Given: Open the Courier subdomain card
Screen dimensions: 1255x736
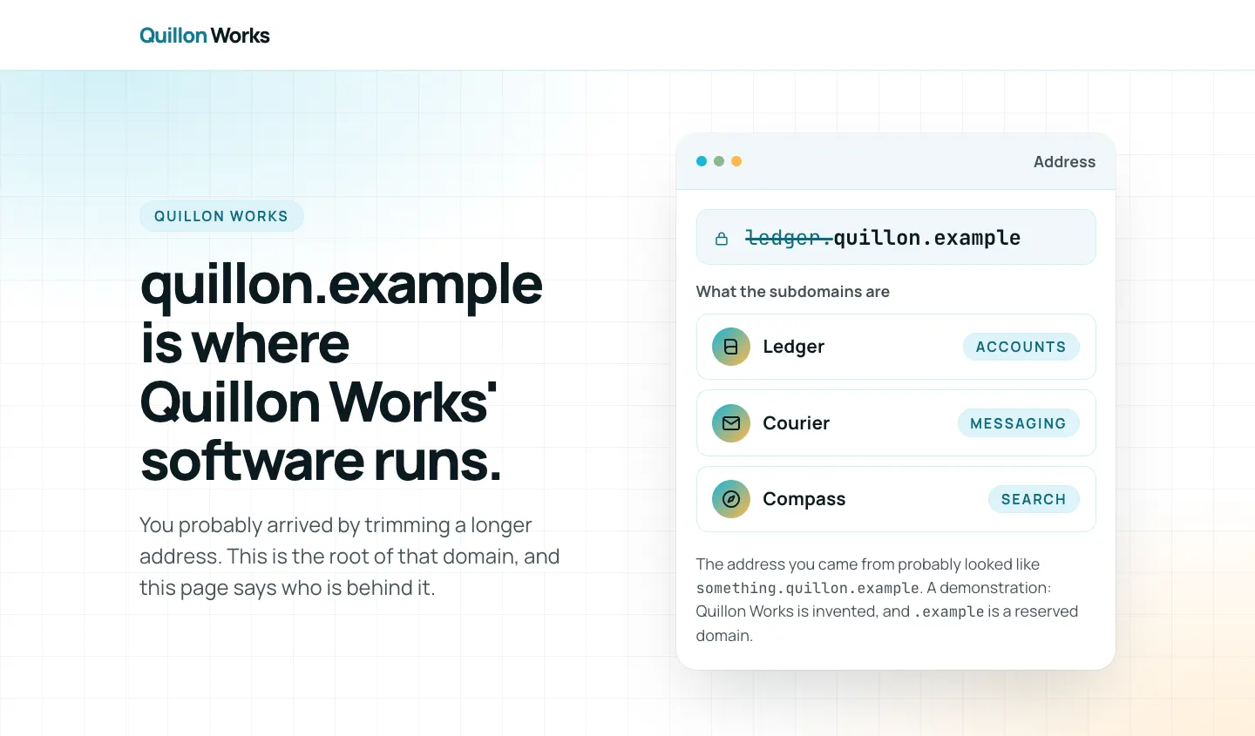Looking at the screenshot, I should click(896, 423).
